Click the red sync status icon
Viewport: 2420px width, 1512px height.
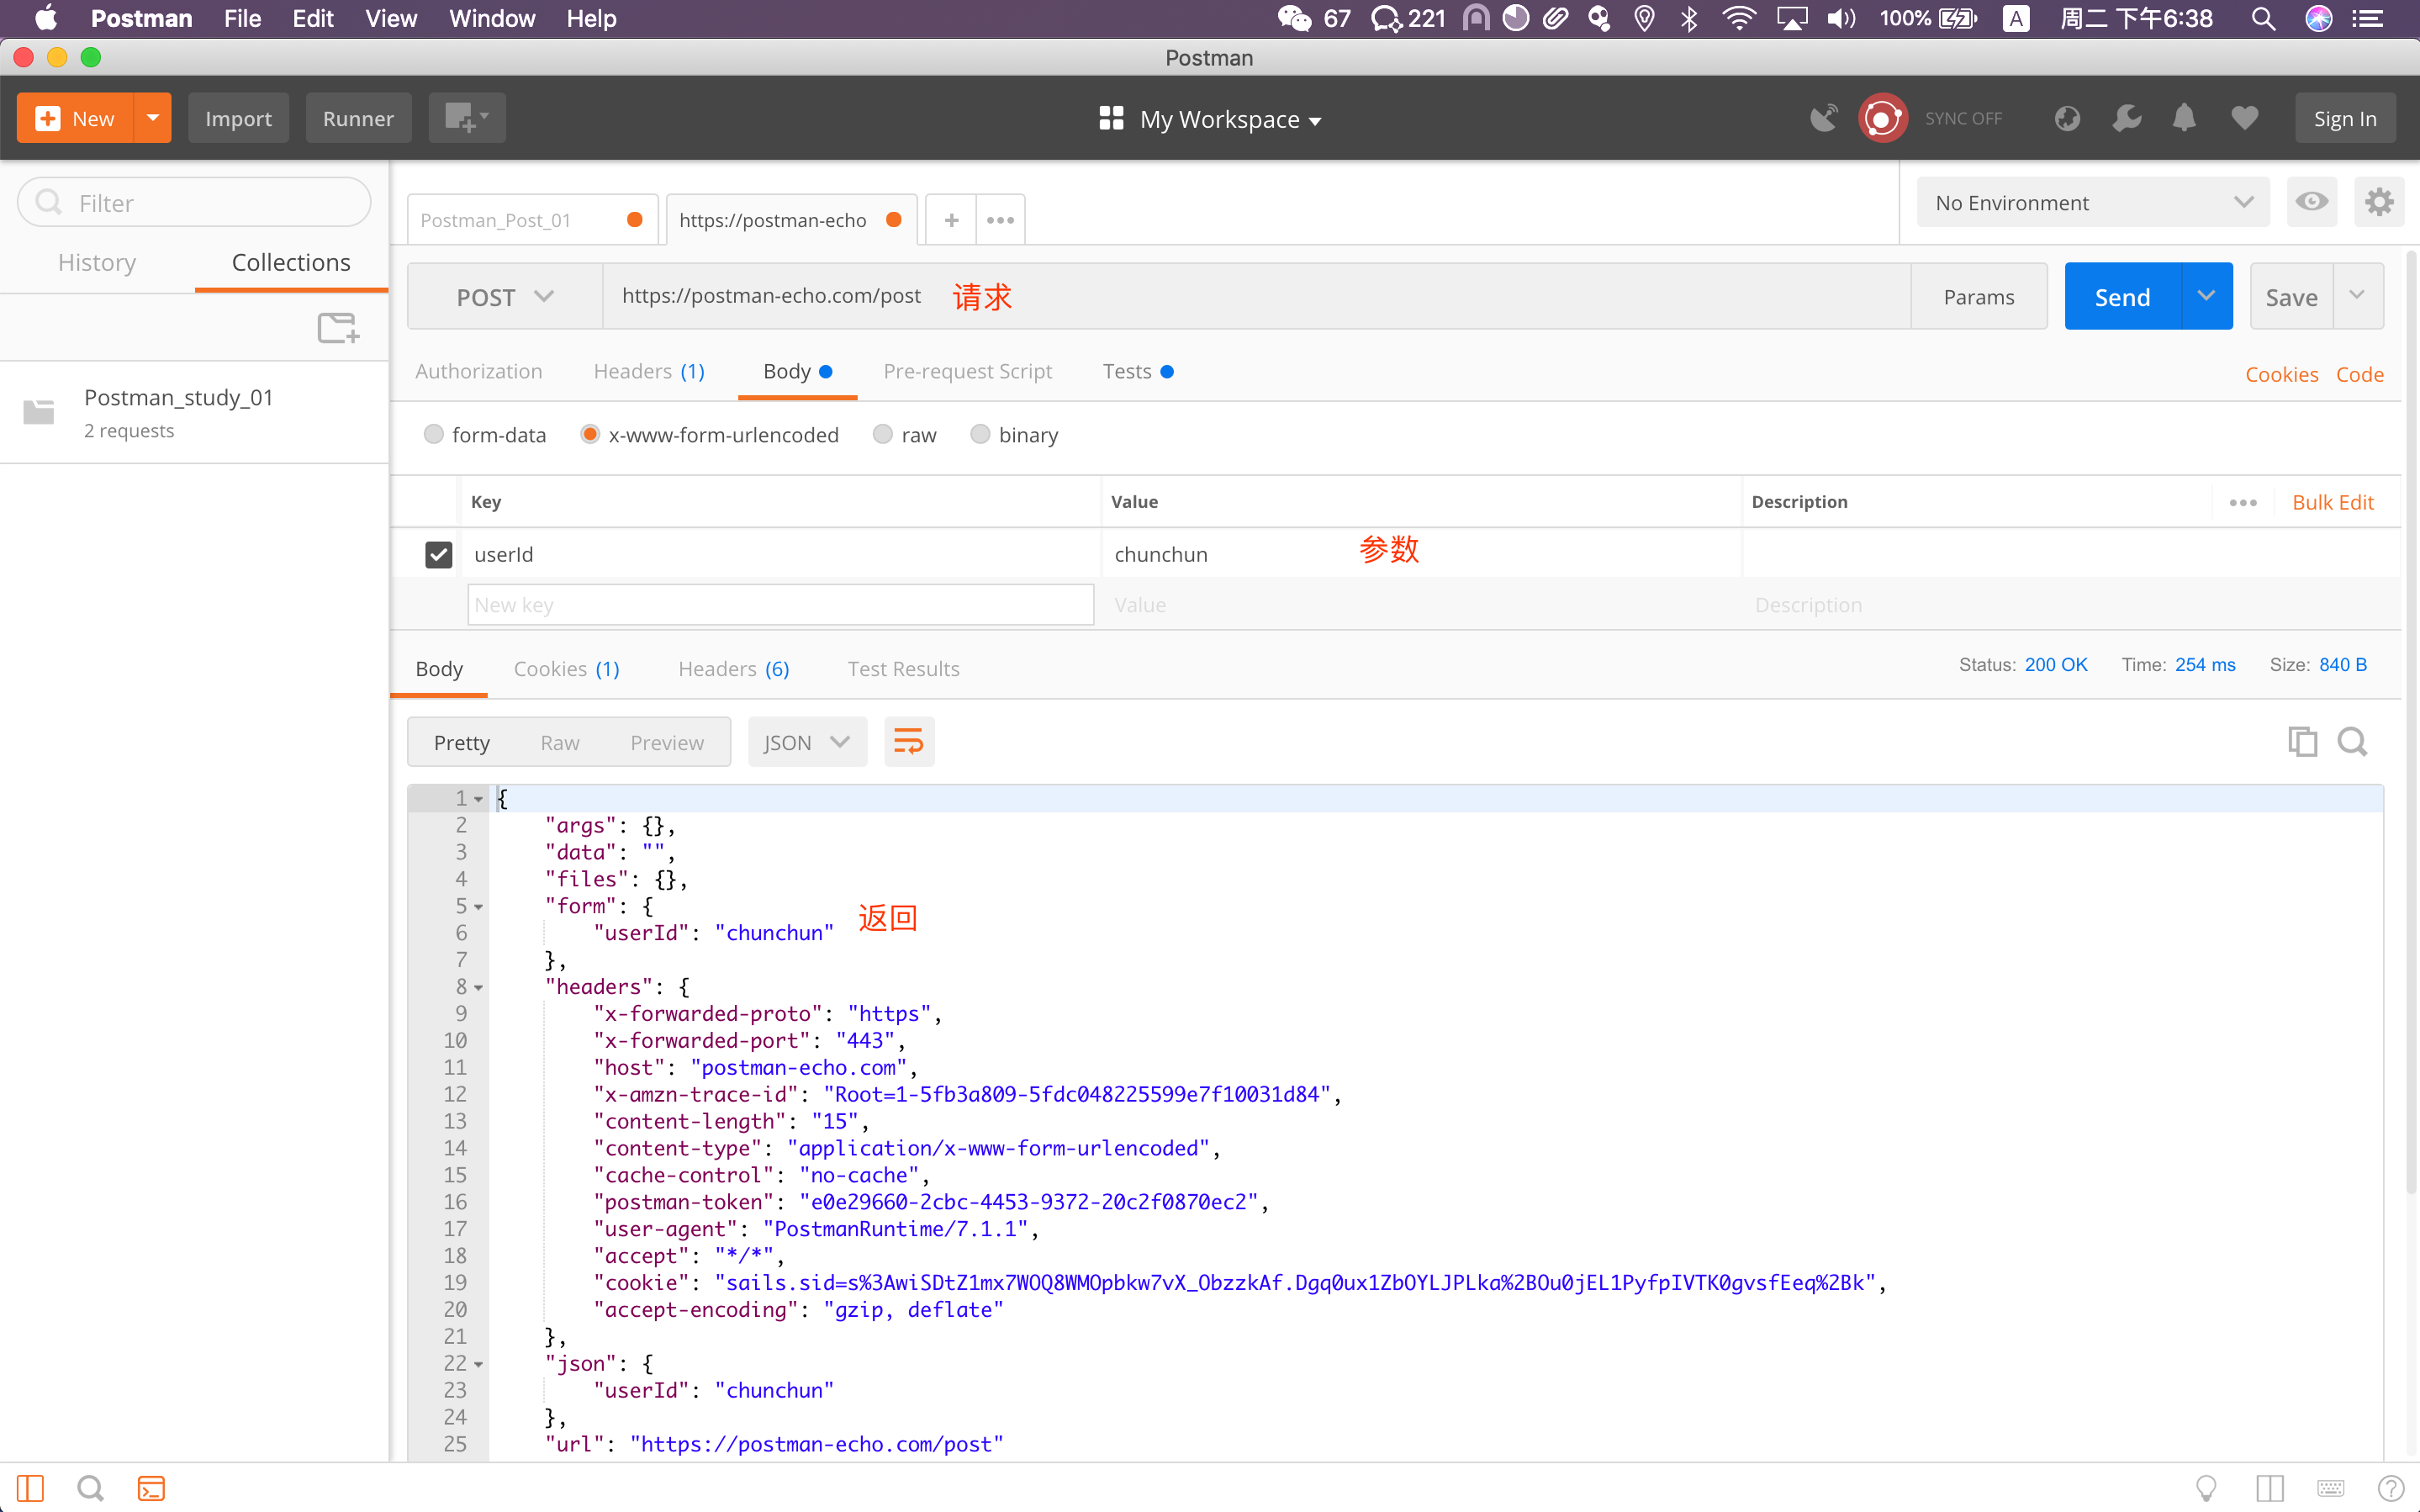(x=1882, y=118)
